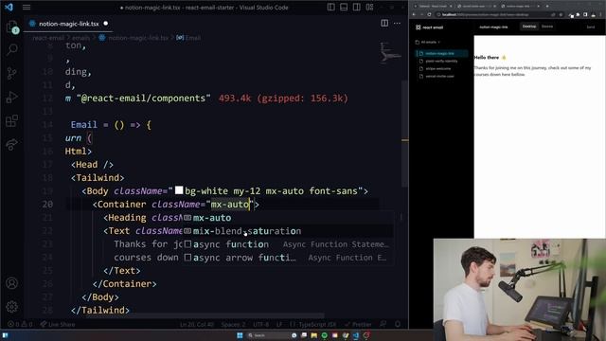Click Prettier in the status bar
Image resolution: width=606 pixels, height=341 pixels.
358,324
